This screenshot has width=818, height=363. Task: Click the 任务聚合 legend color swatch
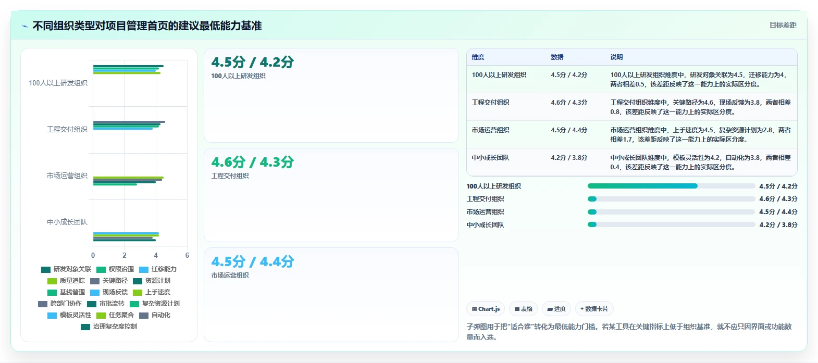pos(101,315)
